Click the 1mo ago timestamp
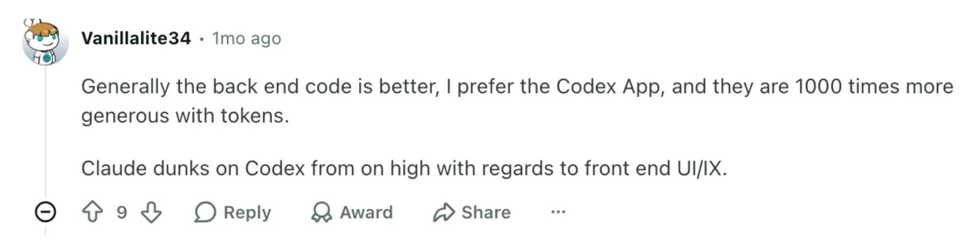980x252 pixels. coord(247,38)
